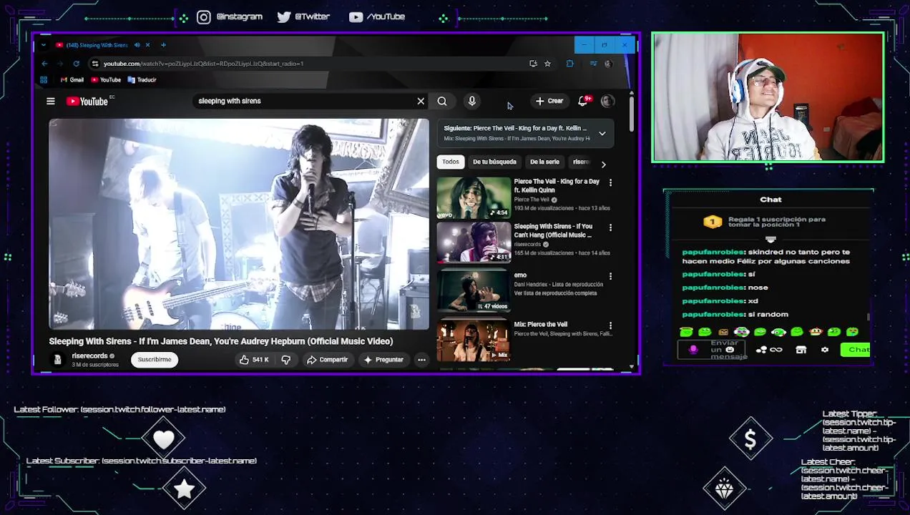Click the address bar URL
This screenshot has height=515, width=910.
(203, 64)
